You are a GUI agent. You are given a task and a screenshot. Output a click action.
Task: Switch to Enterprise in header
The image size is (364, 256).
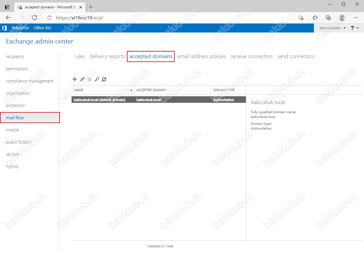(x=21, y=28)
